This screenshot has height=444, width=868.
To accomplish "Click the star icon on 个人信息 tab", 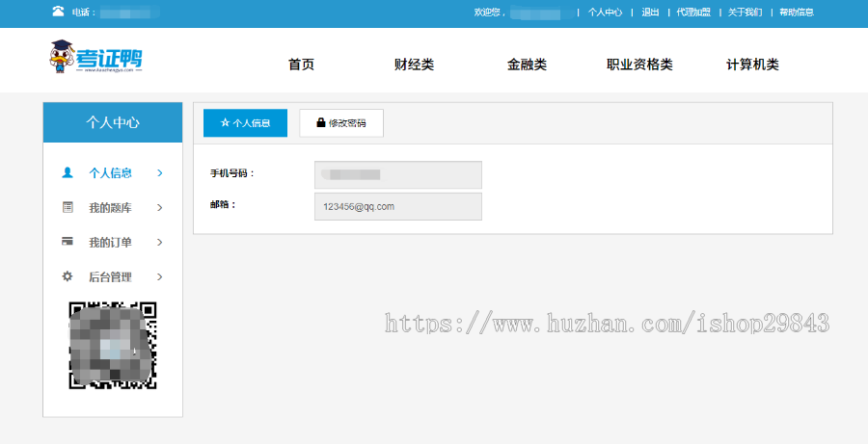I will (225, 123).
